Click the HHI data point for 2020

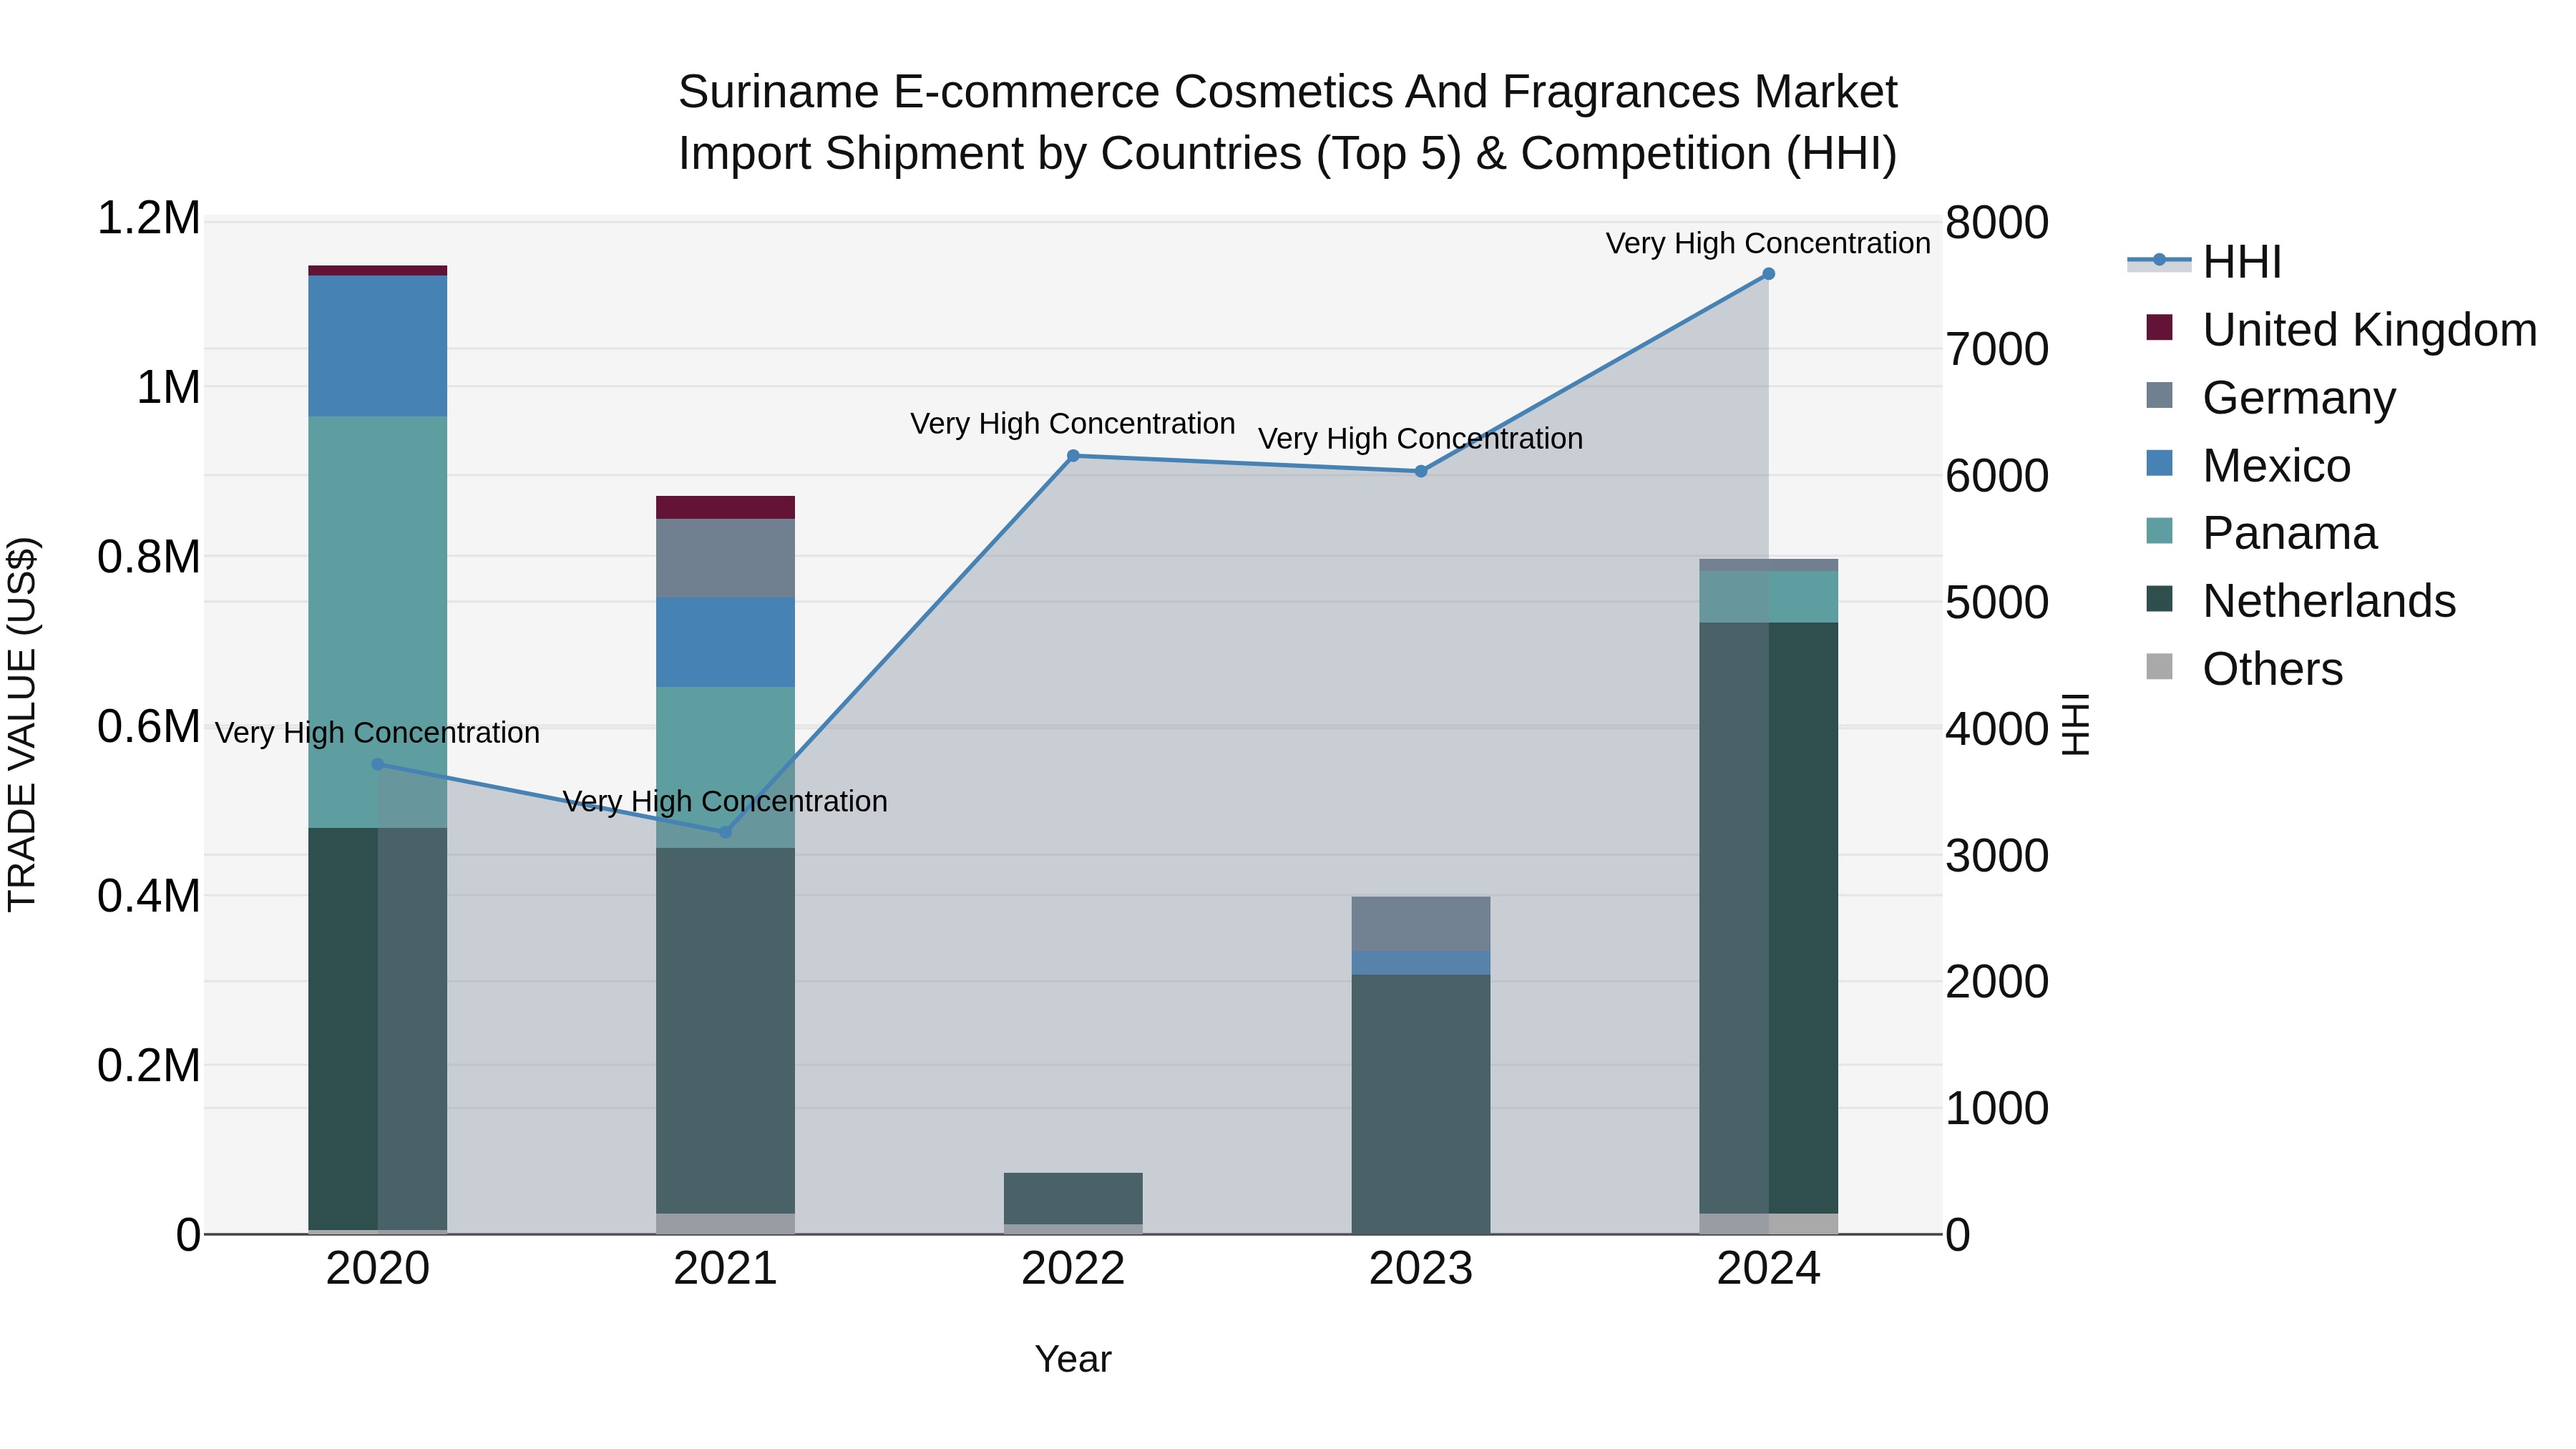tap(378, 764)
